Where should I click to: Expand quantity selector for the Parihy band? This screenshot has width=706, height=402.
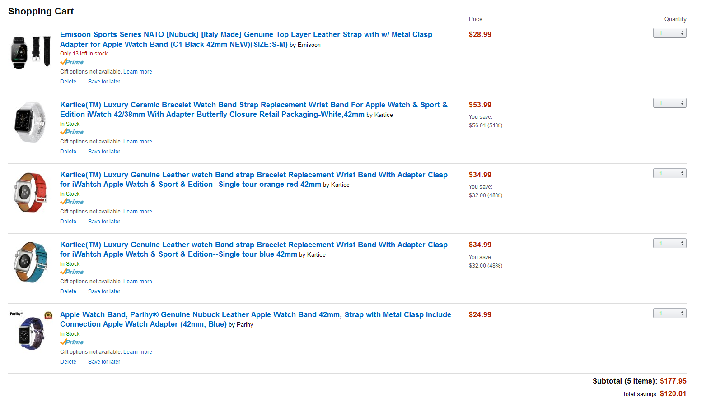click(669, 313)
